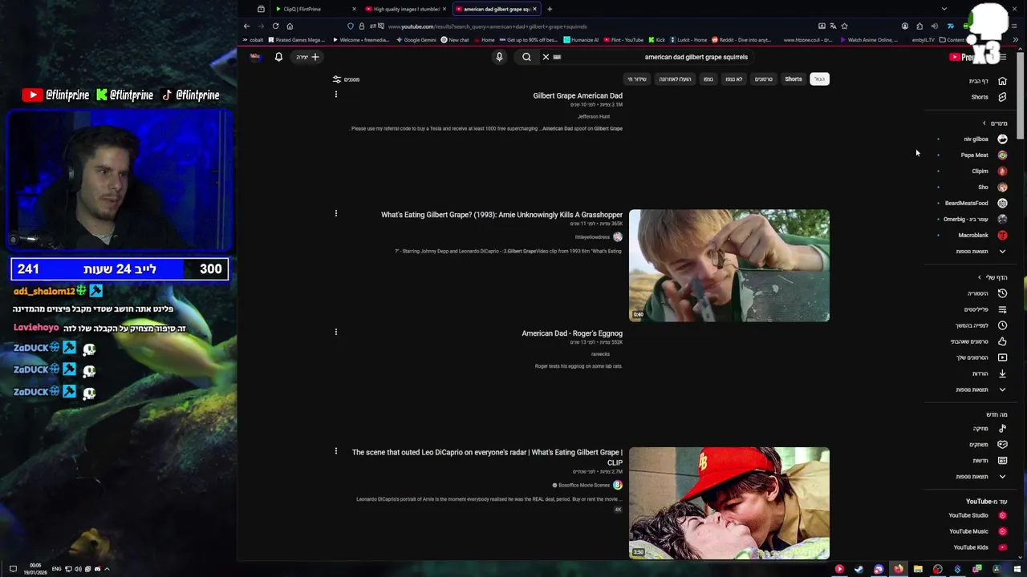Select the Shorts filter chip

point(794,79)
